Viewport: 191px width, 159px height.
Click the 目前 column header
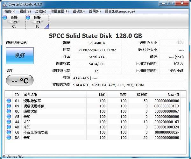(x=97, y=95)
